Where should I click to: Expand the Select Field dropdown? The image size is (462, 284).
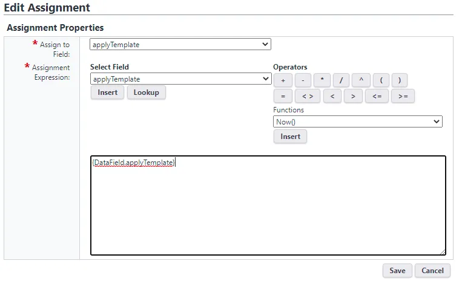coord(180,79)
